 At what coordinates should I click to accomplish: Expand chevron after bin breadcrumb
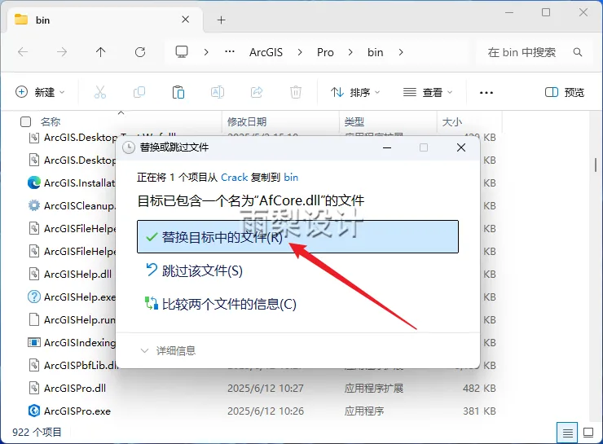(401, 52)
